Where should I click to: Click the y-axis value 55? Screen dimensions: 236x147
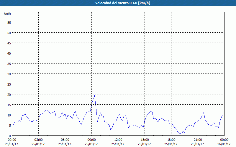[x=9, y=23]
